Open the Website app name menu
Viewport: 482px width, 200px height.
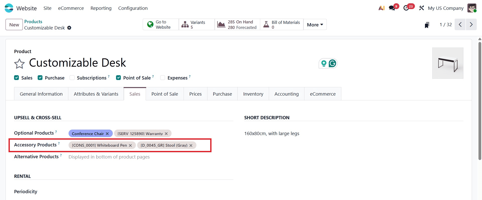tap(27, 8)
